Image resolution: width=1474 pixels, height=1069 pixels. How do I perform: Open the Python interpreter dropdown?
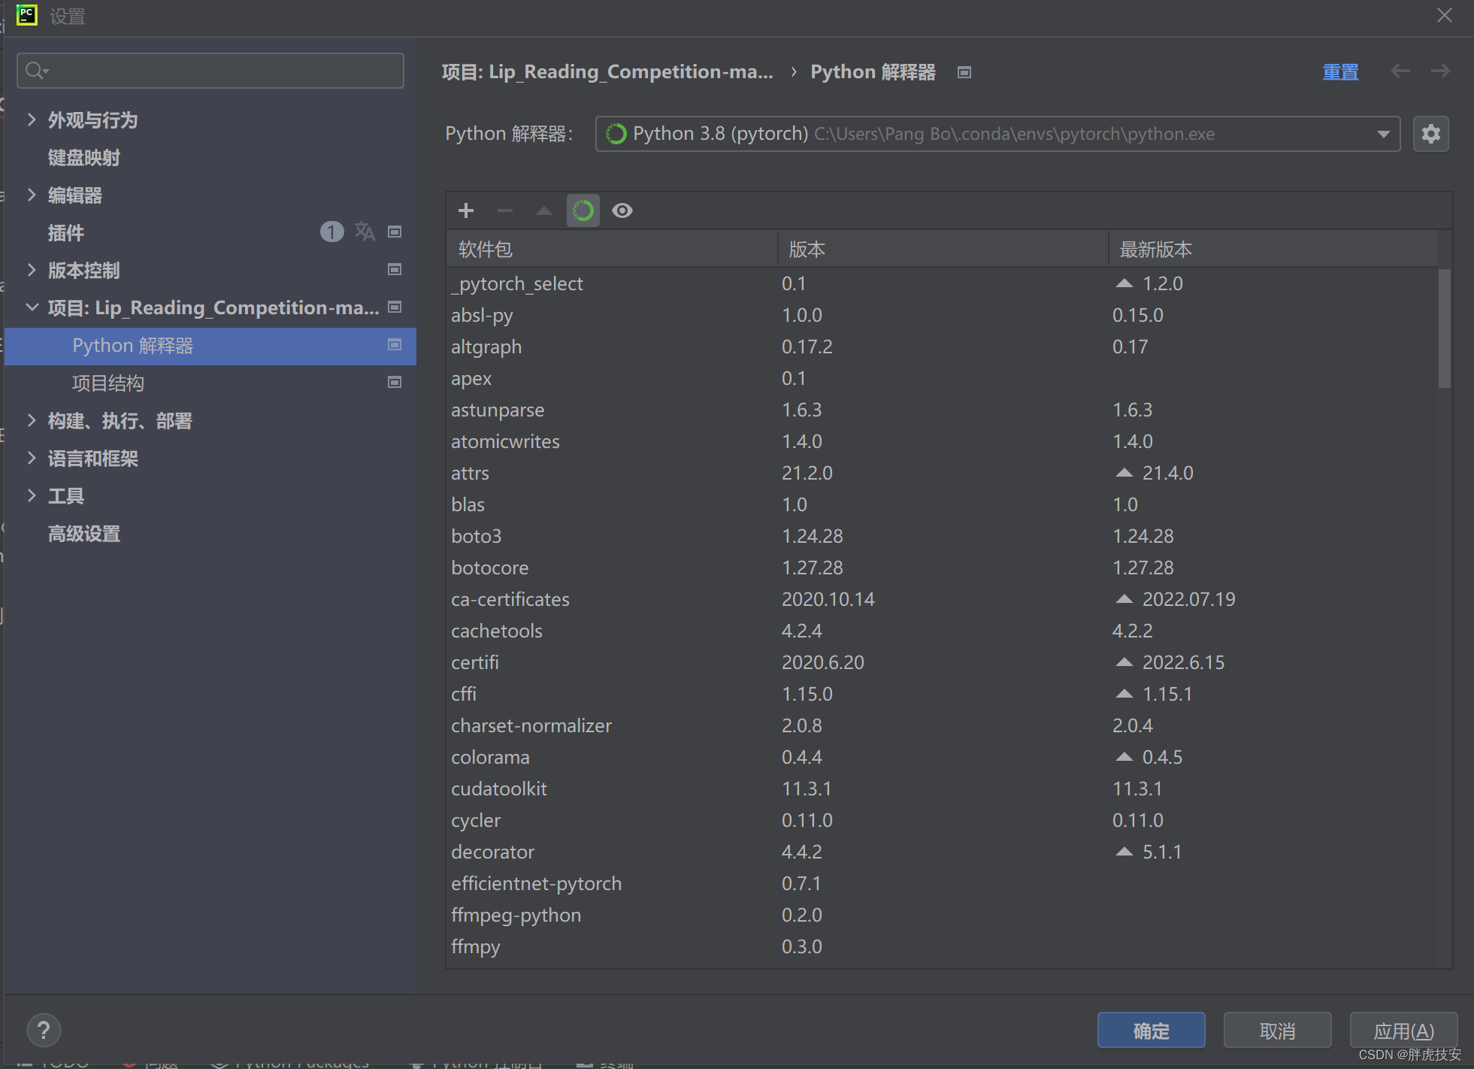(x=1383, y=134)
